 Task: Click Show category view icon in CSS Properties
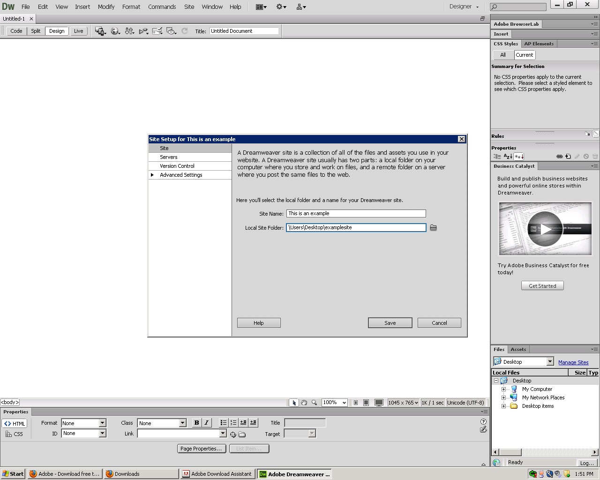pyautogui.click(x=497, y=157)
